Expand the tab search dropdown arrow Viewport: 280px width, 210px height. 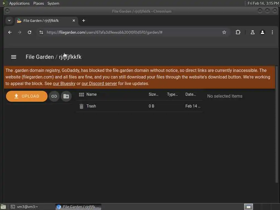[9, 21]
